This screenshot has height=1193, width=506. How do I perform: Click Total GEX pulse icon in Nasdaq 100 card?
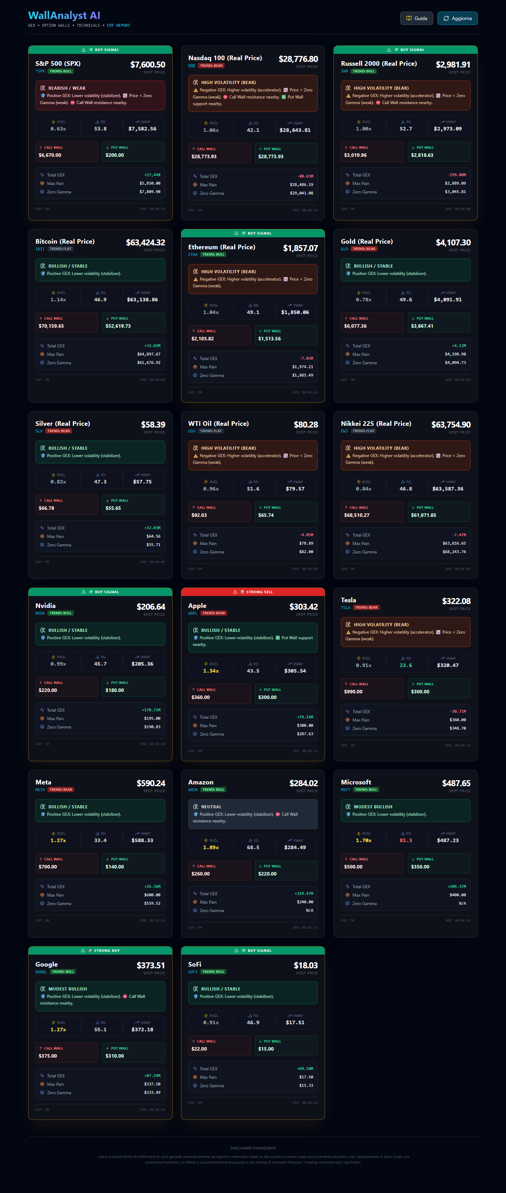click(x=195, y=177)
